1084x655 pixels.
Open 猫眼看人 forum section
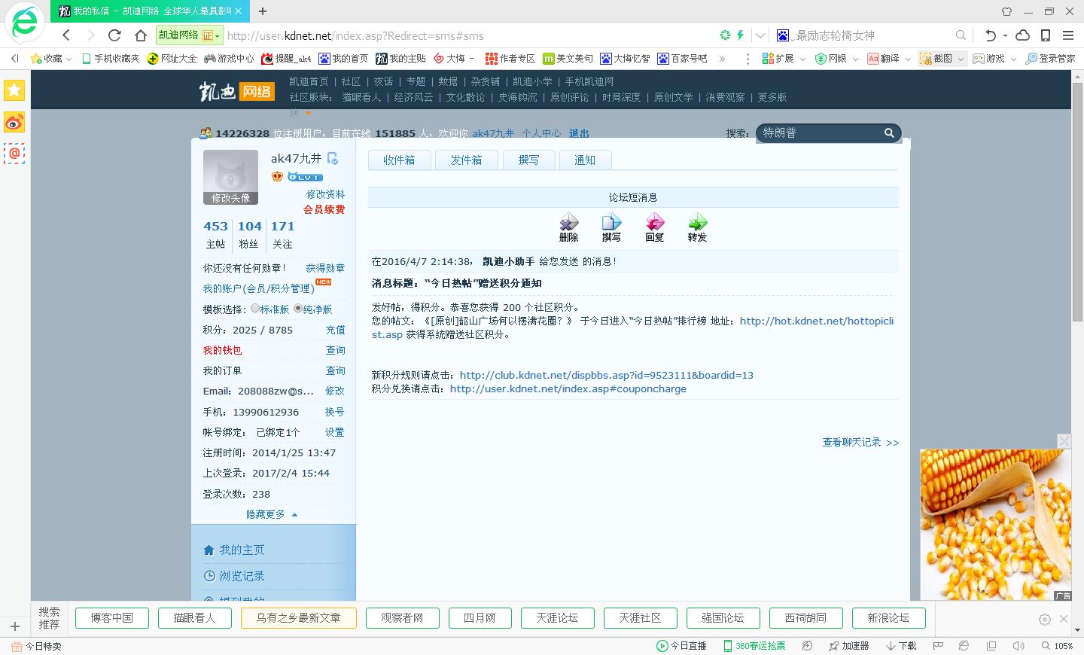[x=361, y=97]
